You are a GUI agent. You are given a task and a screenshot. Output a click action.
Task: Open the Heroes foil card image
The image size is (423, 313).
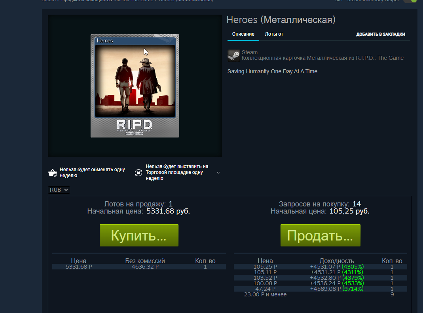(x=135, y=86)
